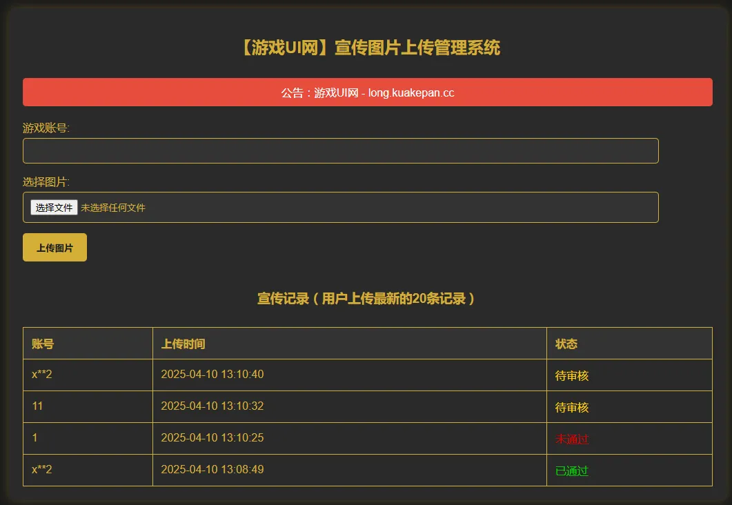Select account cell showing 11

coord(37,406)
